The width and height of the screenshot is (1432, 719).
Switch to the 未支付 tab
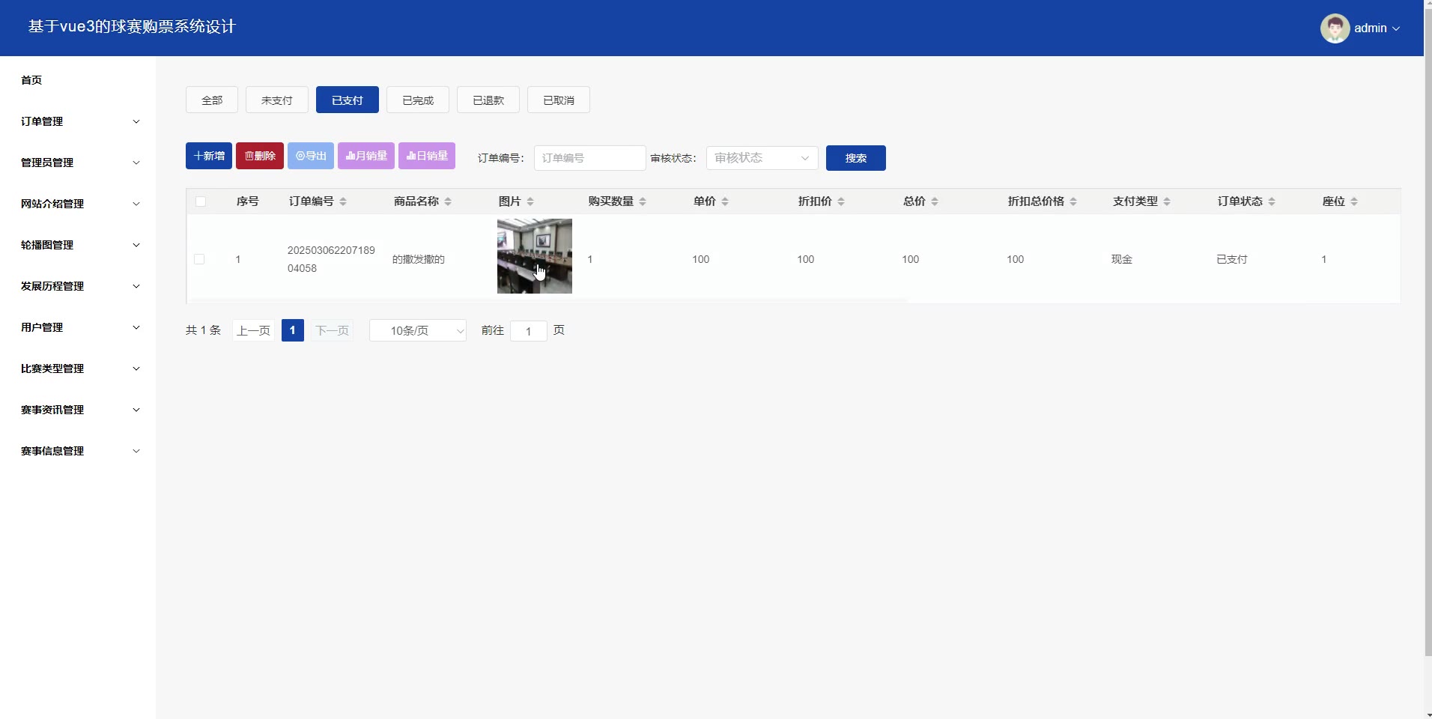click(277, 100)
